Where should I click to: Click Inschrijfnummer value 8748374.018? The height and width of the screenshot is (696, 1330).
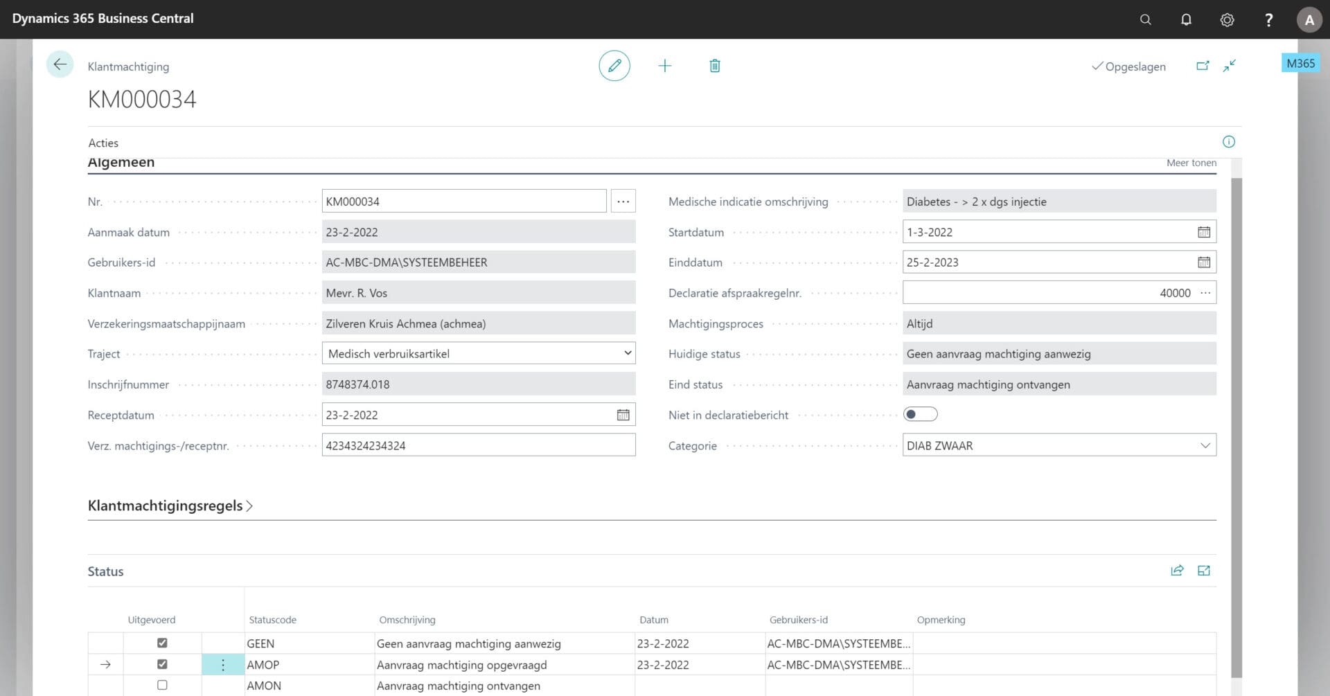[x=479, y=384]
